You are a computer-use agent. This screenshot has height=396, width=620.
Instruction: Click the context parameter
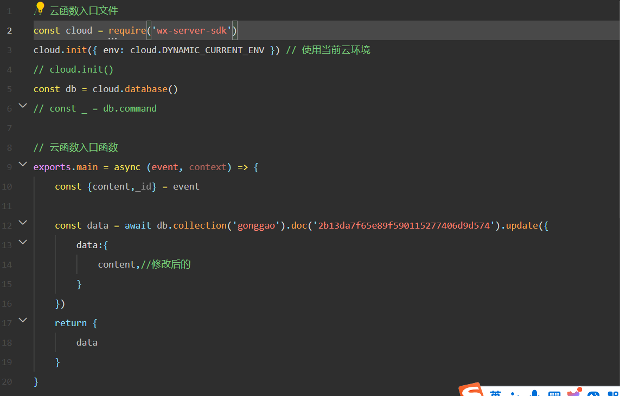[x=208, y=167]
